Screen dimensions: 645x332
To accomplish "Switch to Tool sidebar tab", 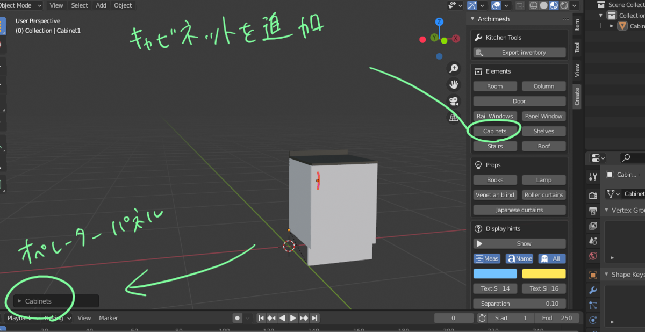I will [x=577, y=48].
